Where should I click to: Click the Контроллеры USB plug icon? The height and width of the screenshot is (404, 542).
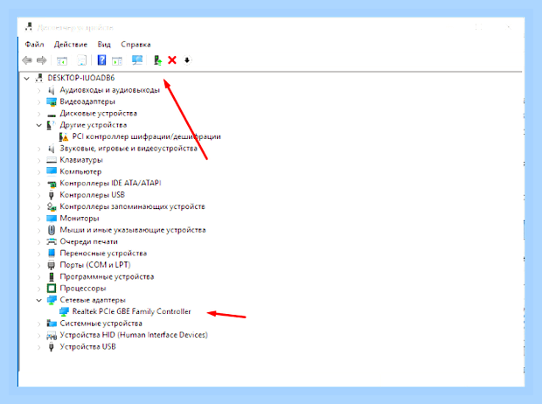(52, 195)
